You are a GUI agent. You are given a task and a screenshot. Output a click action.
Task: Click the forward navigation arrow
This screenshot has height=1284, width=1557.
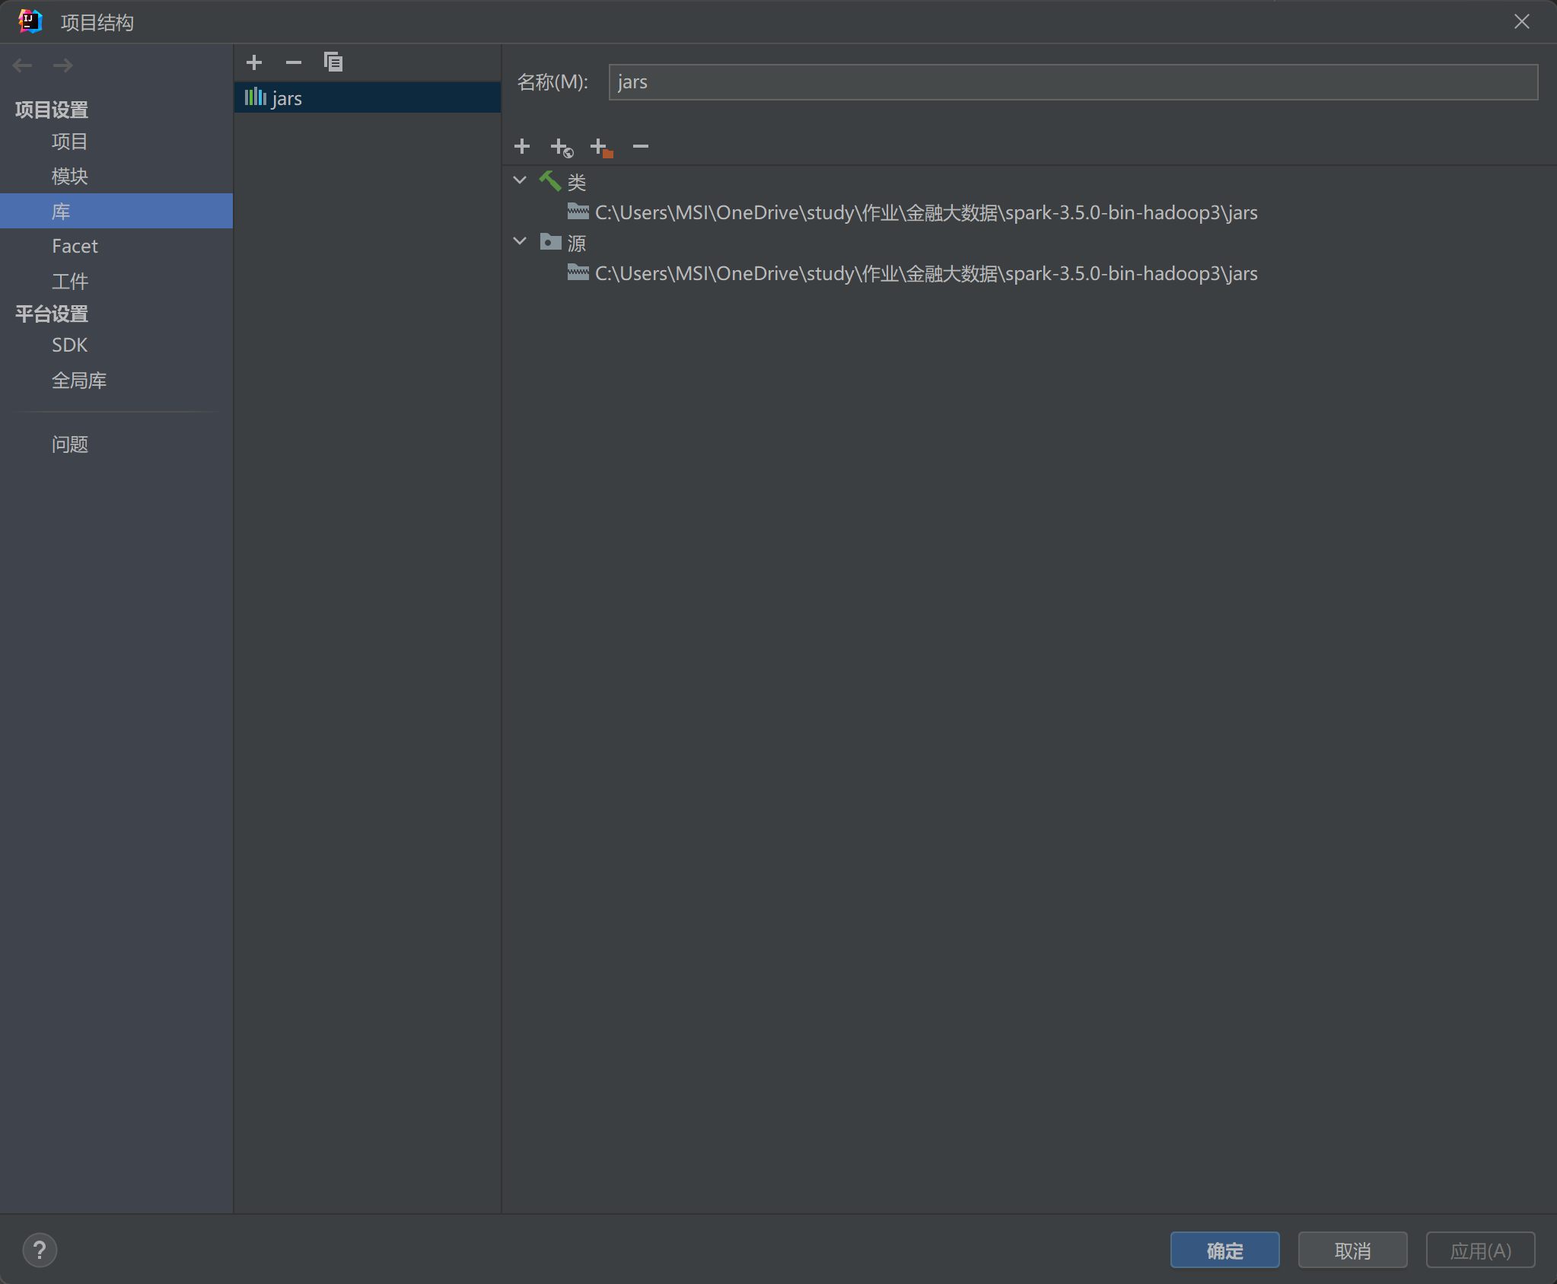(63, 65)
